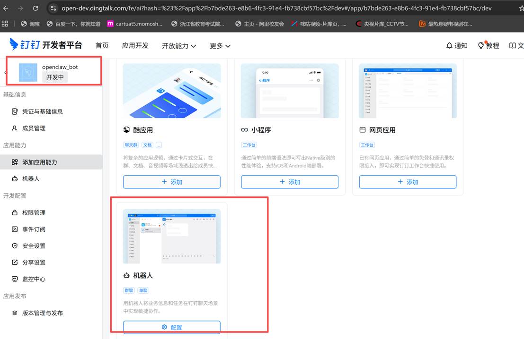
Task: Click the 工作台 tag on 小程序 card
Action: (x=249, y=145)
